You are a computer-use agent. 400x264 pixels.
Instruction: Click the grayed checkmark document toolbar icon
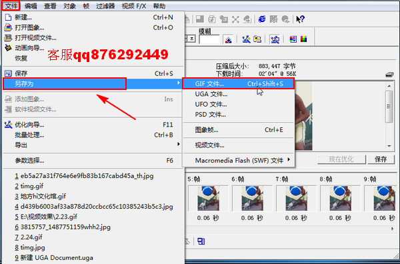(x=212, y=19)
